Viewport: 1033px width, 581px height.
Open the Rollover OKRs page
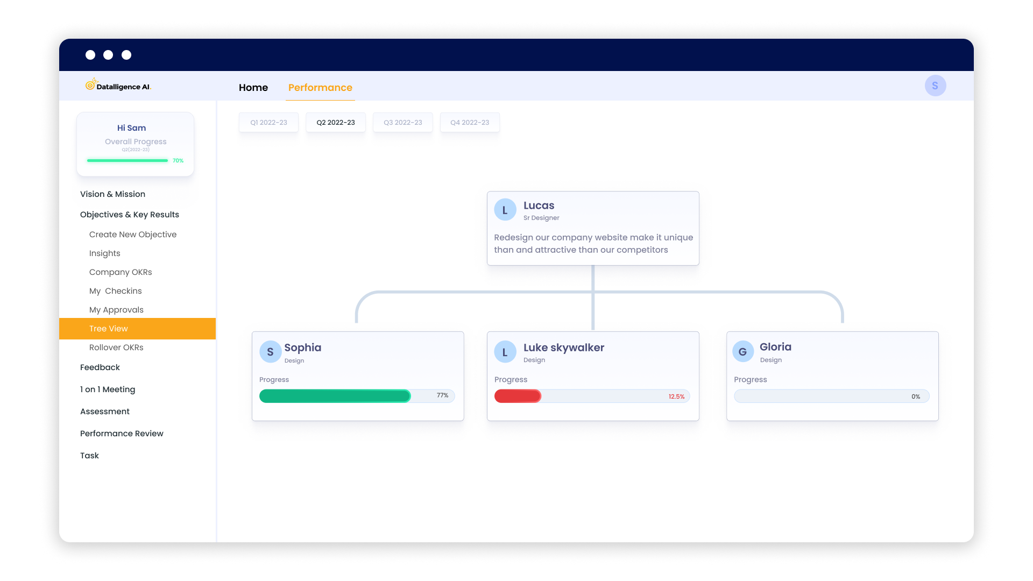pos(116,347)
